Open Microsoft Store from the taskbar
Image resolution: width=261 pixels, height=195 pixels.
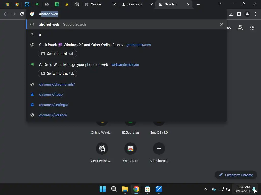click(x=147, y=189)
